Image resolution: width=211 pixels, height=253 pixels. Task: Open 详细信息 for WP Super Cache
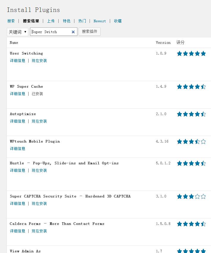point(18,94)
